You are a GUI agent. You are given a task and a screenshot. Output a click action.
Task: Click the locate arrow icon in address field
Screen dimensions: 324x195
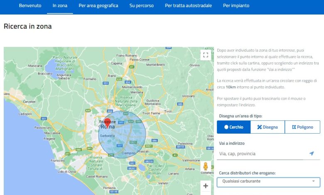[312, 154]
